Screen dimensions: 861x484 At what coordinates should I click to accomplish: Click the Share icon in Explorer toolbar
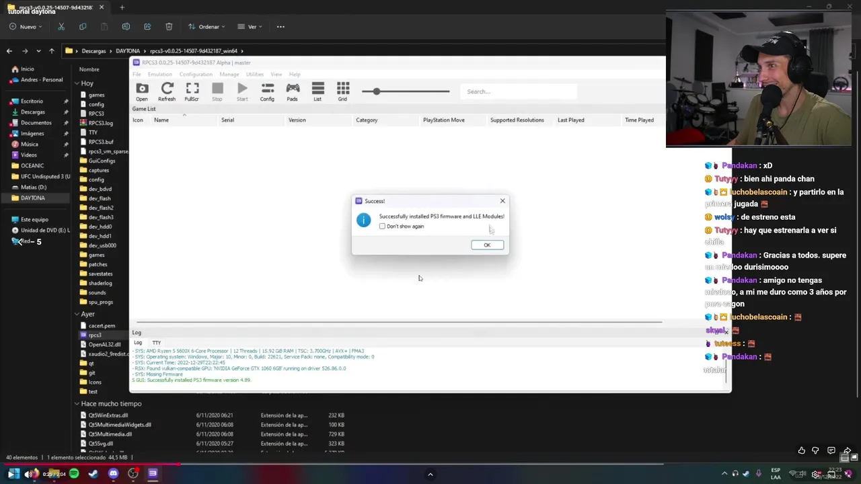[147, 27]
